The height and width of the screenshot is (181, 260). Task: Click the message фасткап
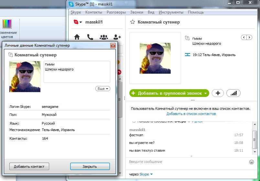(136, 135)
